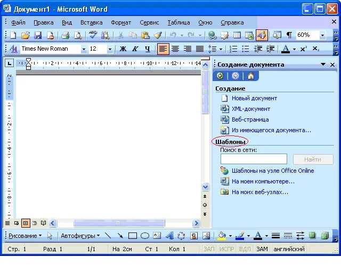Open Styles and Formatting AA icon
341x273 pixels.
pyautogui.click(x=13, y=49)
